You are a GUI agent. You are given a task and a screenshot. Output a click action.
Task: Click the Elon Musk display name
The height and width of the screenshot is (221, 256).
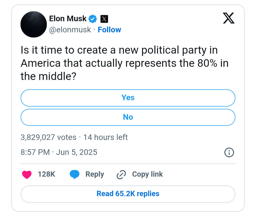coord(68,18)
